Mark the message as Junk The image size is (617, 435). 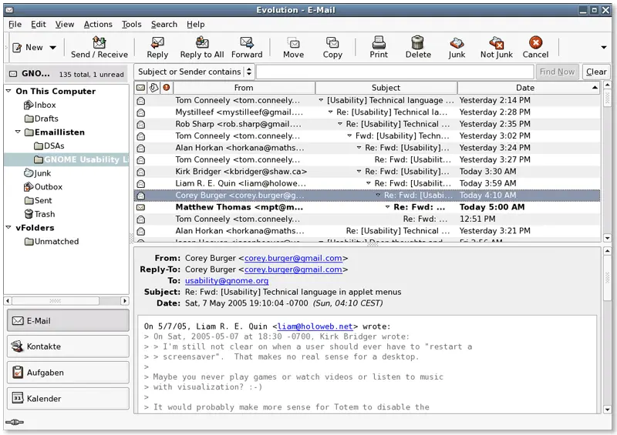(457, 47)
